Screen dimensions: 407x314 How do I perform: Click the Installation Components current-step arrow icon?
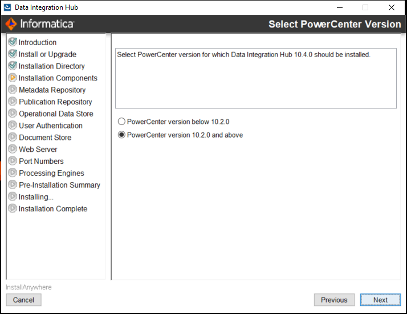13,78
